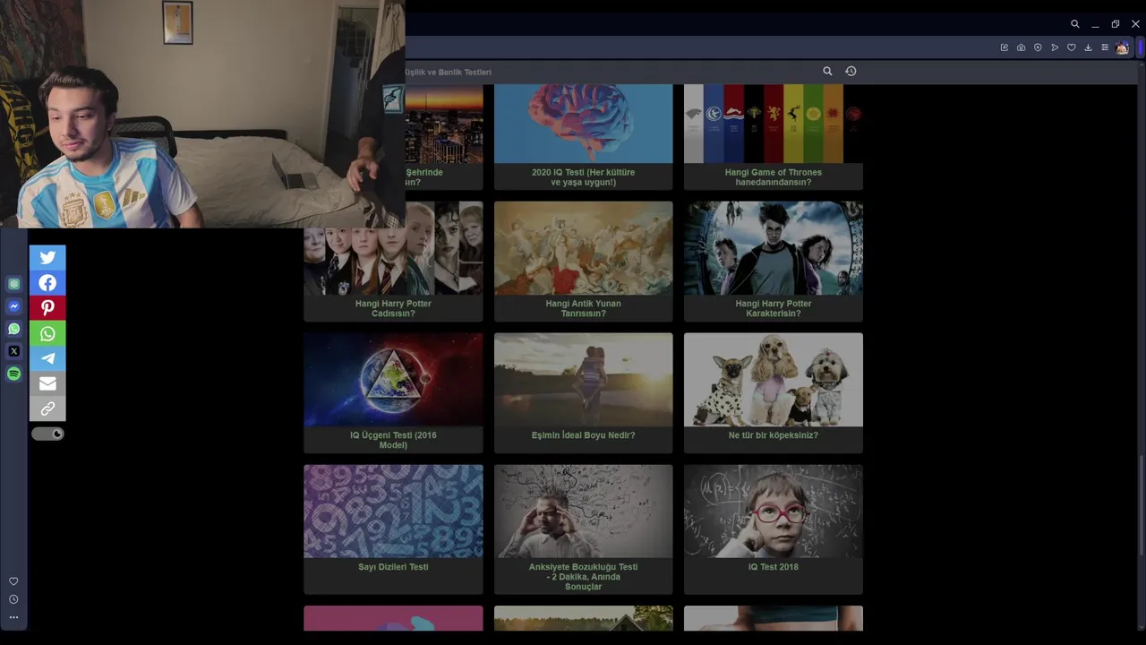Take a snapshot with camera icon

(x=1021, y=47)
